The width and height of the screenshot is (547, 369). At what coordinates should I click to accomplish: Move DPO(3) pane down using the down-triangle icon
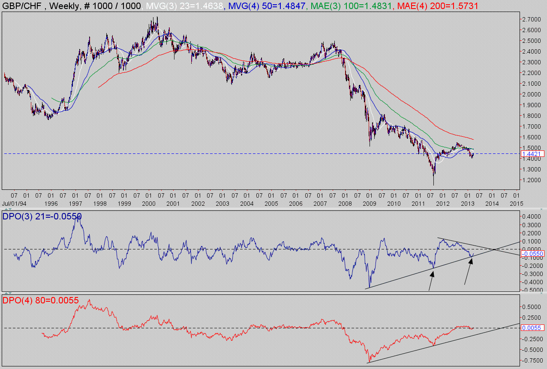[10, 209]
